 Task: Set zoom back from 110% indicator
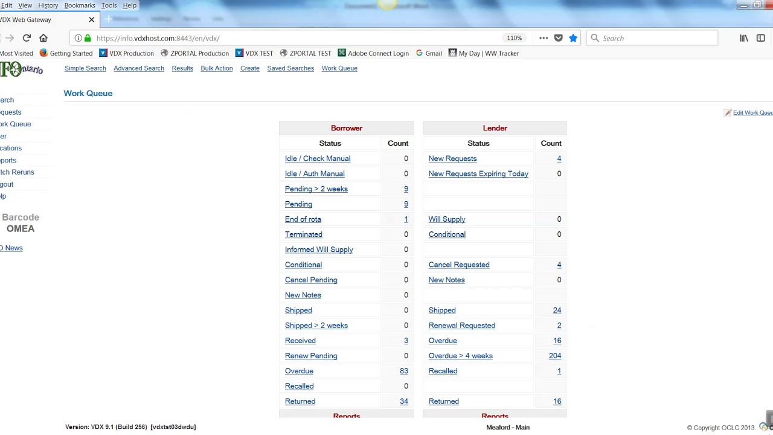(x=515, y=38)
